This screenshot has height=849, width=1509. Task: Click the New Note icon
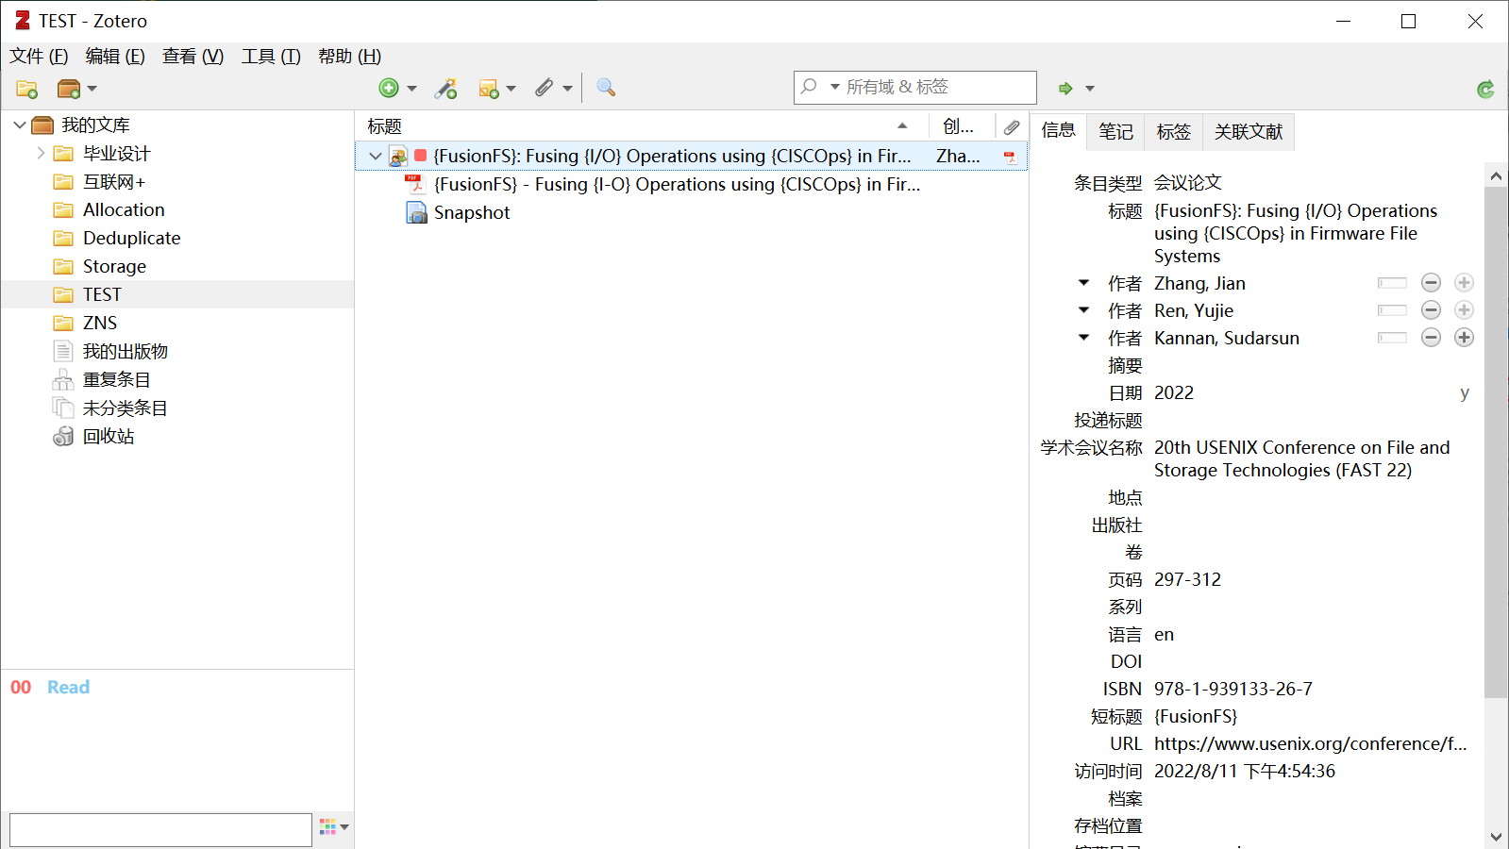pyautogui.click(x=488, y=89)
